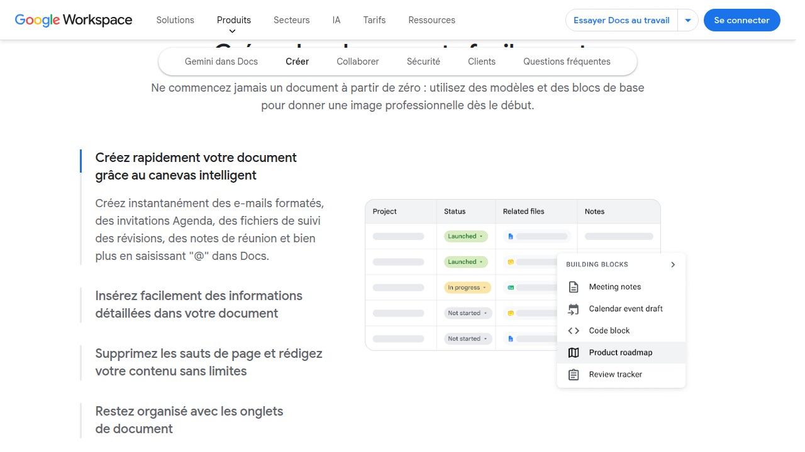
Task: Open the Secteurs menu
Action: tap(292, 20)
